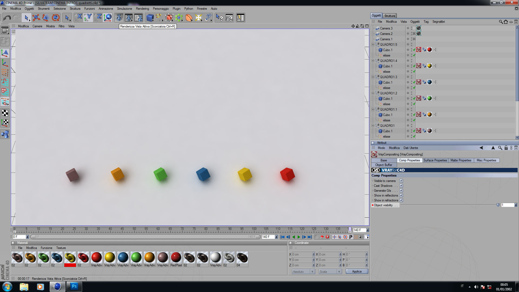Select the red VrayAdv material thumbnail

[x=97, y=257]
